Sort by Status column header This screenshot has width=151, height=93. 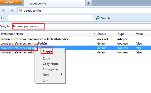point(107,34)
